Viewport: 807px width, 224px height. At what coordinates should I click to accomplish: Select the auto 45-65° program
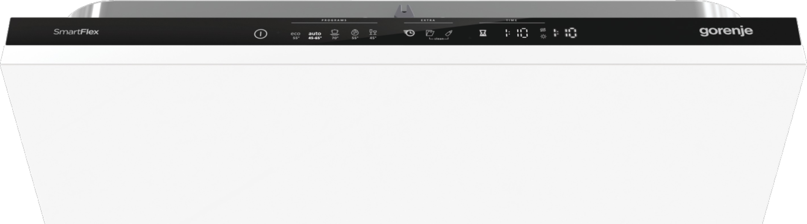click(315, 35)
